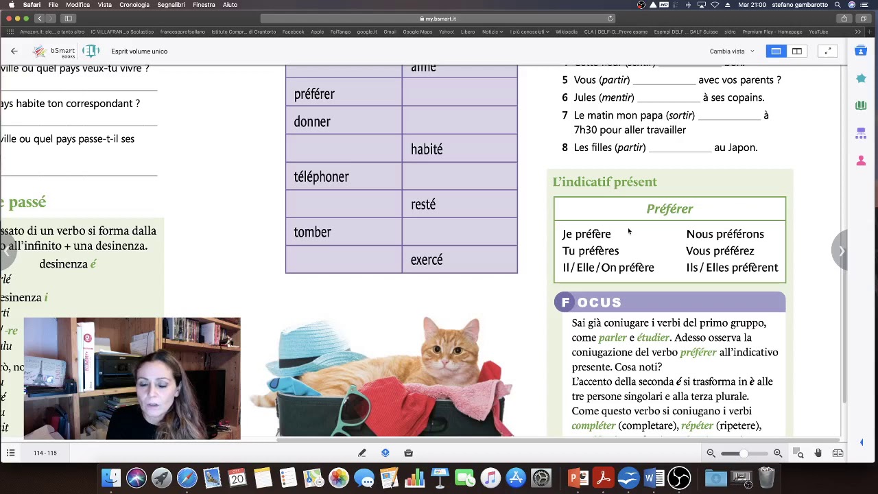Open Spotlight search in menu bar
Viewport: 878px width, 494px height.
pyautogui.click(x=838, y=5)
